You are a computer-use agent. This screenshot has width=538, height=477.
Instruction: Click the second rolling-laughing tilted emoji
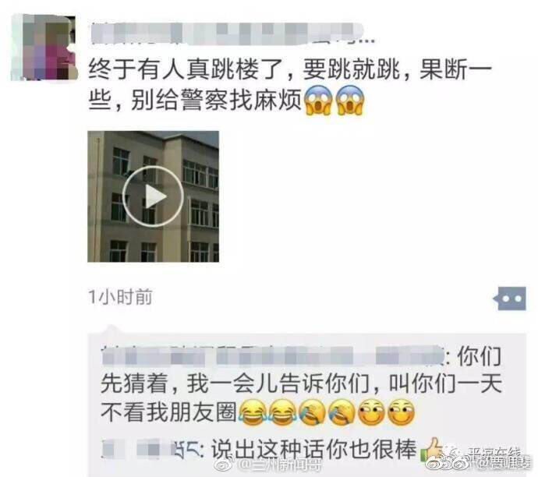342,412
